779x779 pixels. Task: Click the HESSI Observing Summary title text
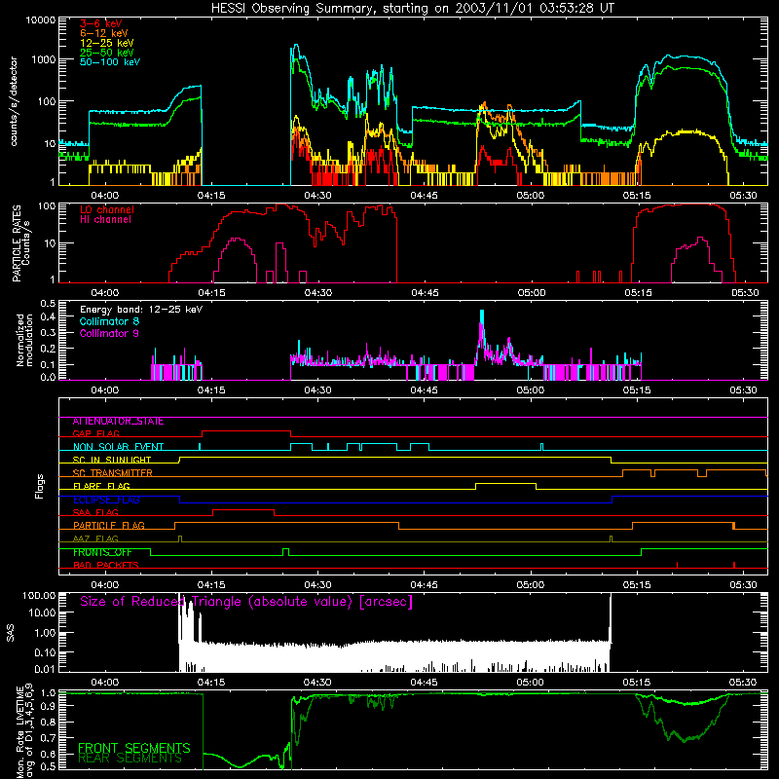[413, 9]
